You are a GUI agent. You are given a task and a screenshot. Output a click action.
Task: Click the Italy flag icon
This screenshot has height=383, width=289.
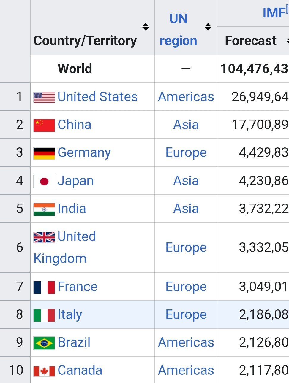[44, 315]
